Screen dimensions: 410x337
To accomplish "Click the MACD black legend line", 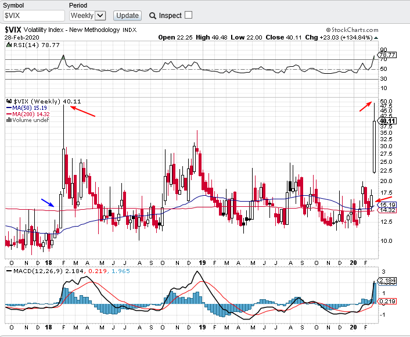I will coord(9,271).
